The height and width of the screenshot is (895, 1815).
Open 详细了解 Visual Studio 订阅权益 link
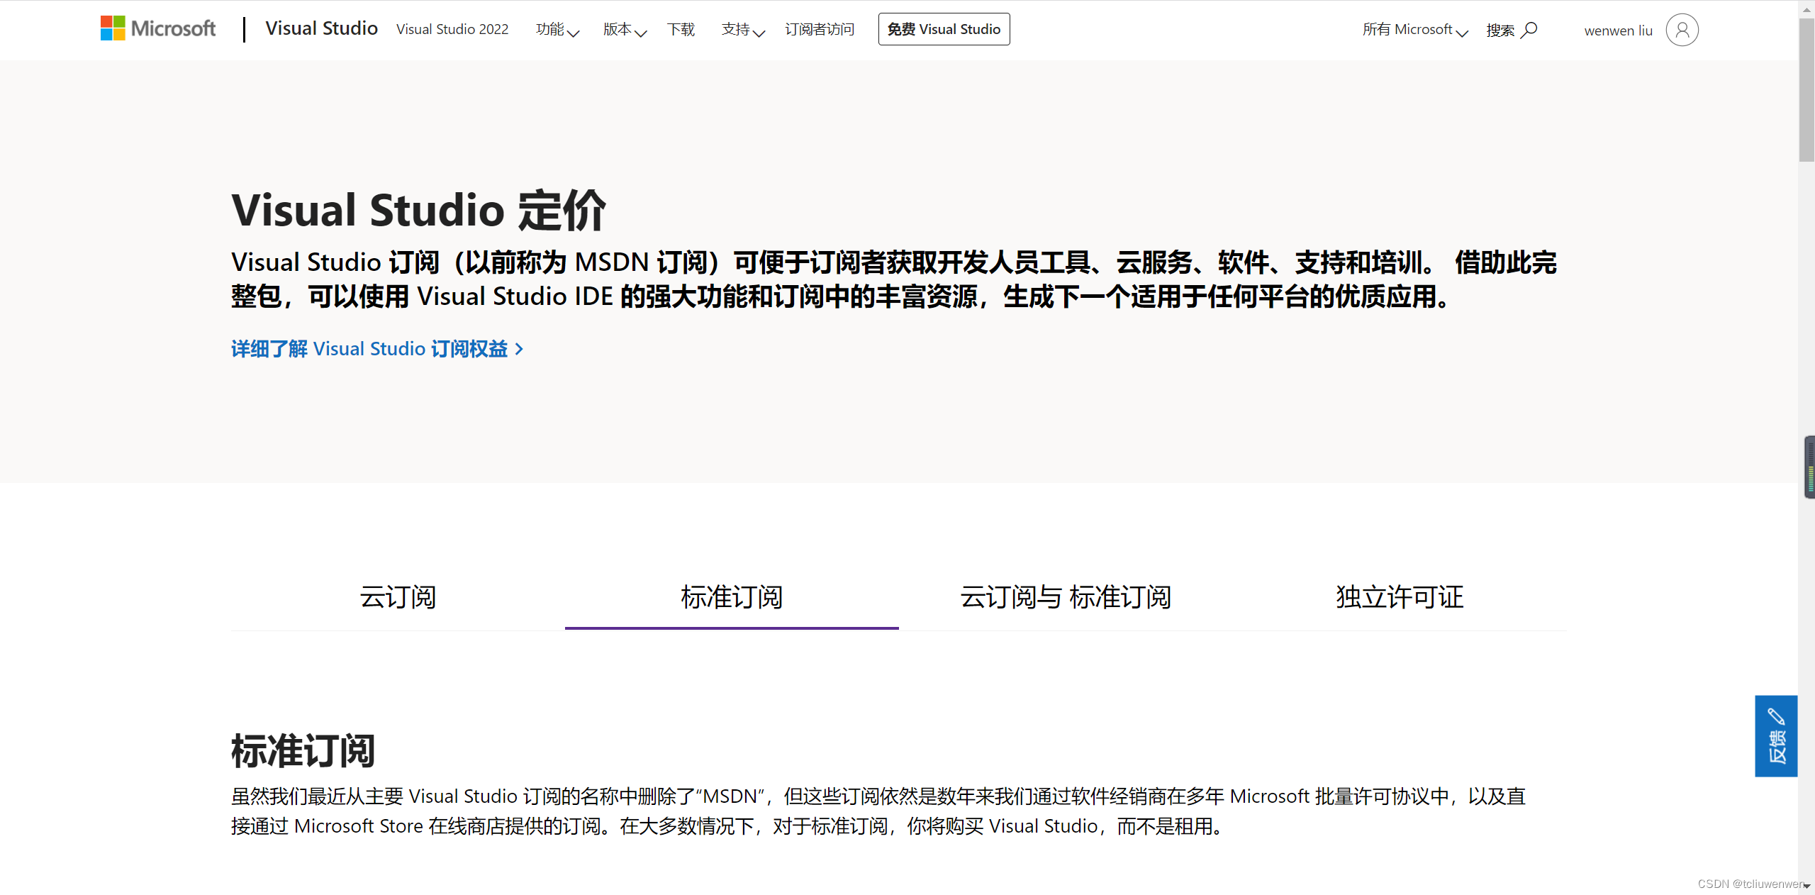click(376, 349)
